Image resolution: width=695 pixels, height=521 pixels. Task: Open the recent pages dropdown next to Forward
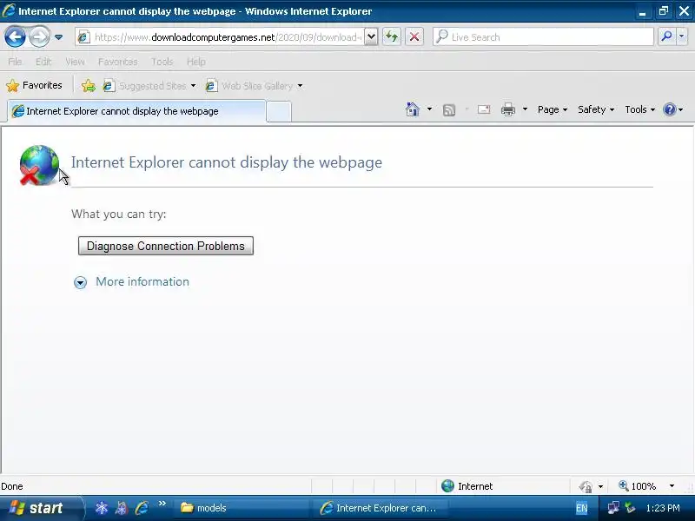point(58,37)
